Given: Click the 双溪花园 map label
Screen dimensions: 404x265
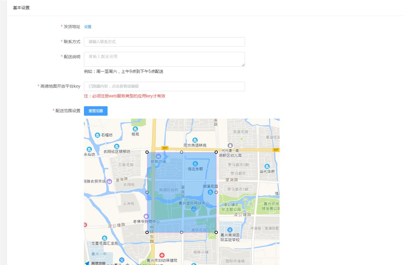Looking at the screenshot, I should [x=241, y=132].
